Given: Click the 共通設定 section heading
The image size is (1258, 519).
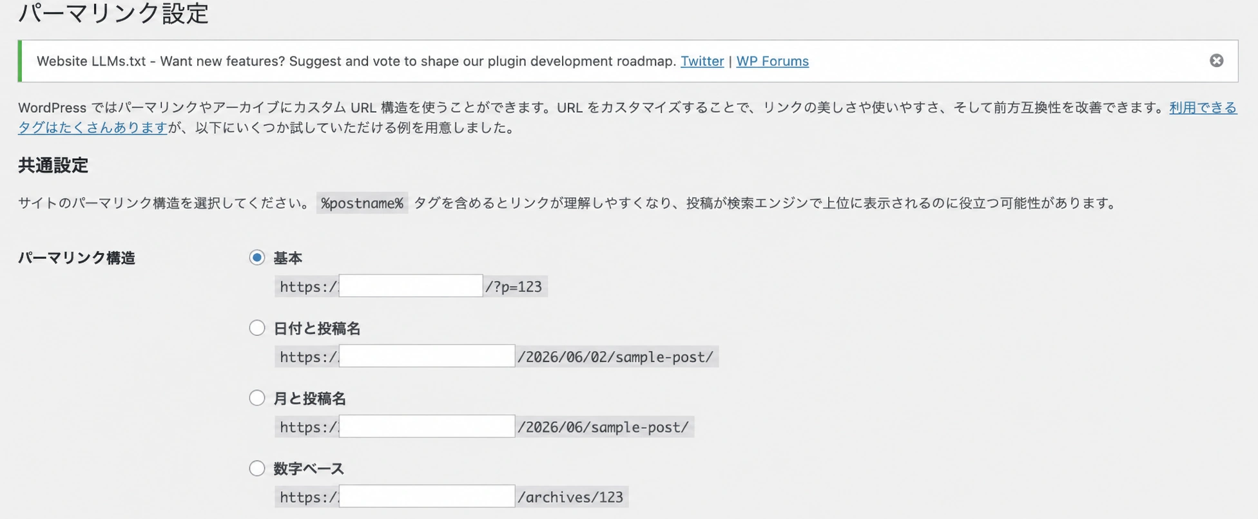Looking at the screenshot, I should [53, 165].
